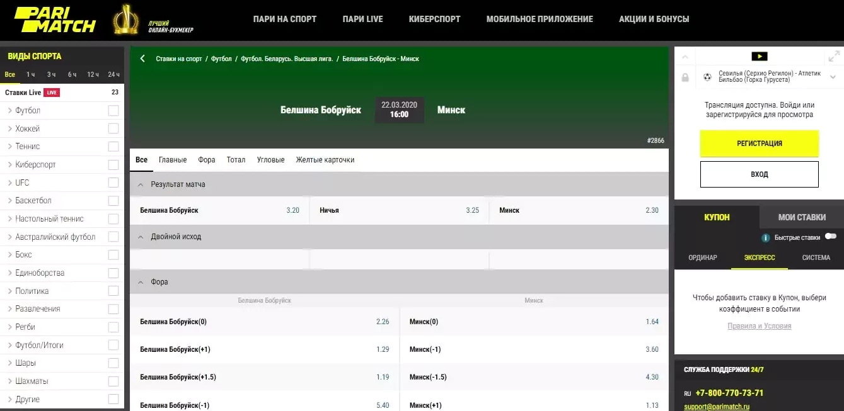
Task: Click the soccer ball icon next to Севилья
Action: tap(707, 77)
